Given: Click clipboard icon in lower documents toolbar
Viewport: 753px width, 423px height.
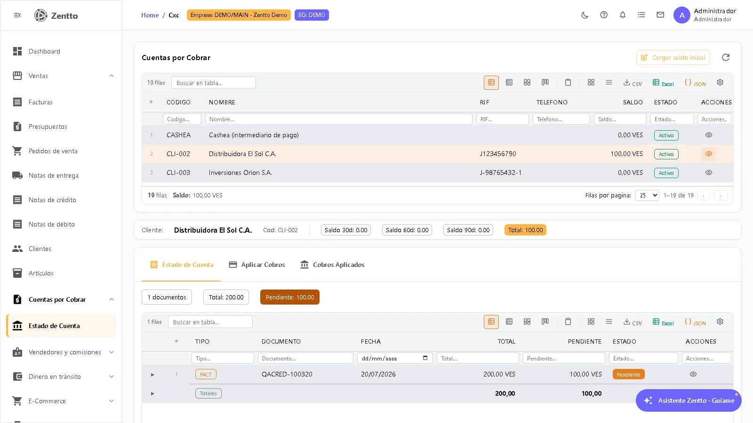Looking at the screenshot, I should coord(568,322).
